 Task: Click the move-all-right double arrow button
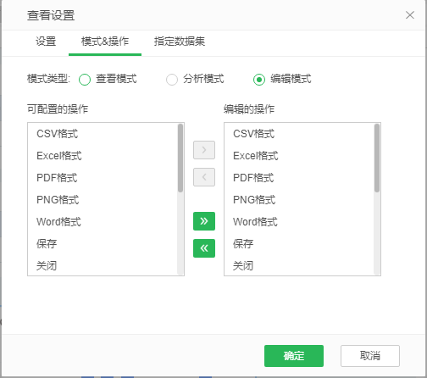tap(204, 221)
